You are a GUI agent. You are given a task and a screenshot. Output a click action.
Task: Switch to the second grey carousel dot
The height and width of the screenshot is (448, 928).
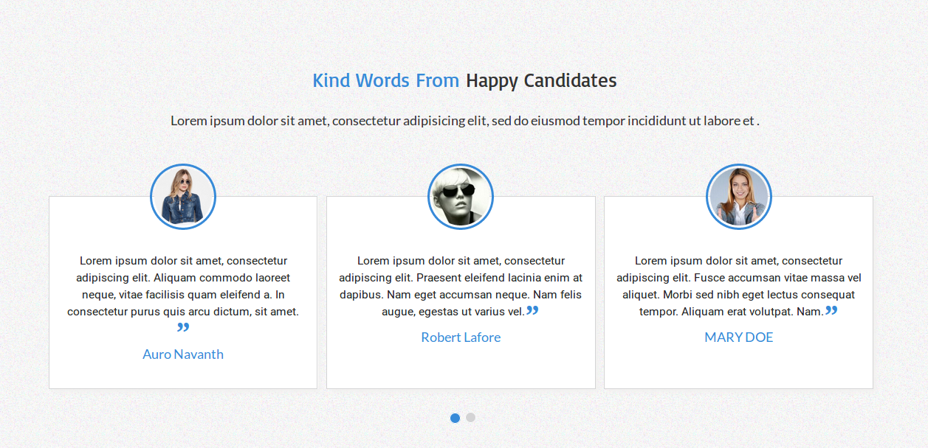click(x=470, y=418)
